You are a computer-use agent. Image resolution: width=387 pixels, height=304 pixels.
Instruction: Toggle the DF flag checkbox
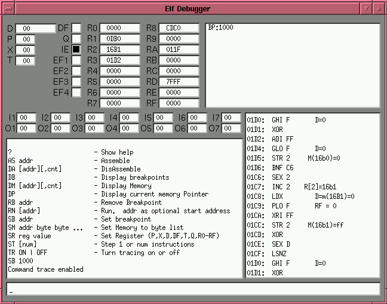coord(76,28)
